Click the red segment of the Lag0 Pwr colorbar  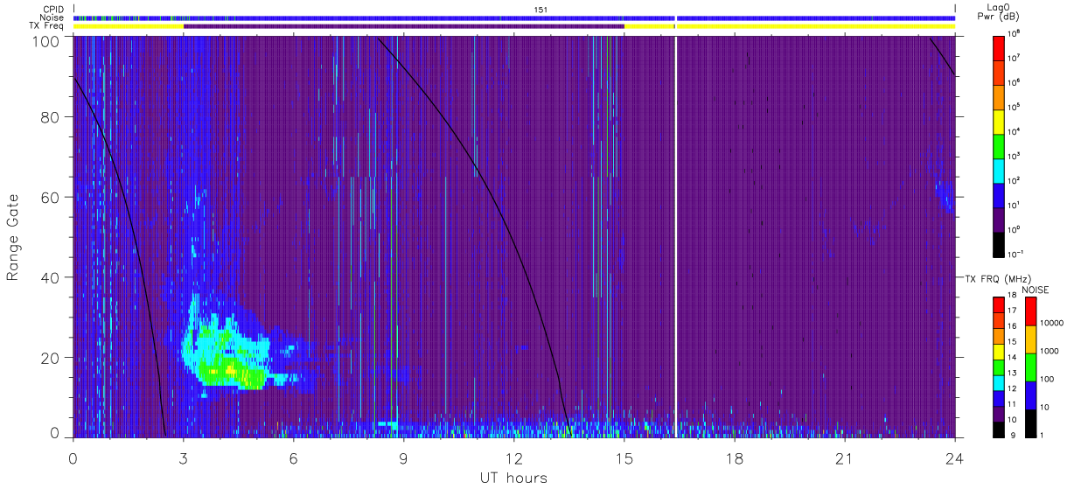tap(999, 46)
